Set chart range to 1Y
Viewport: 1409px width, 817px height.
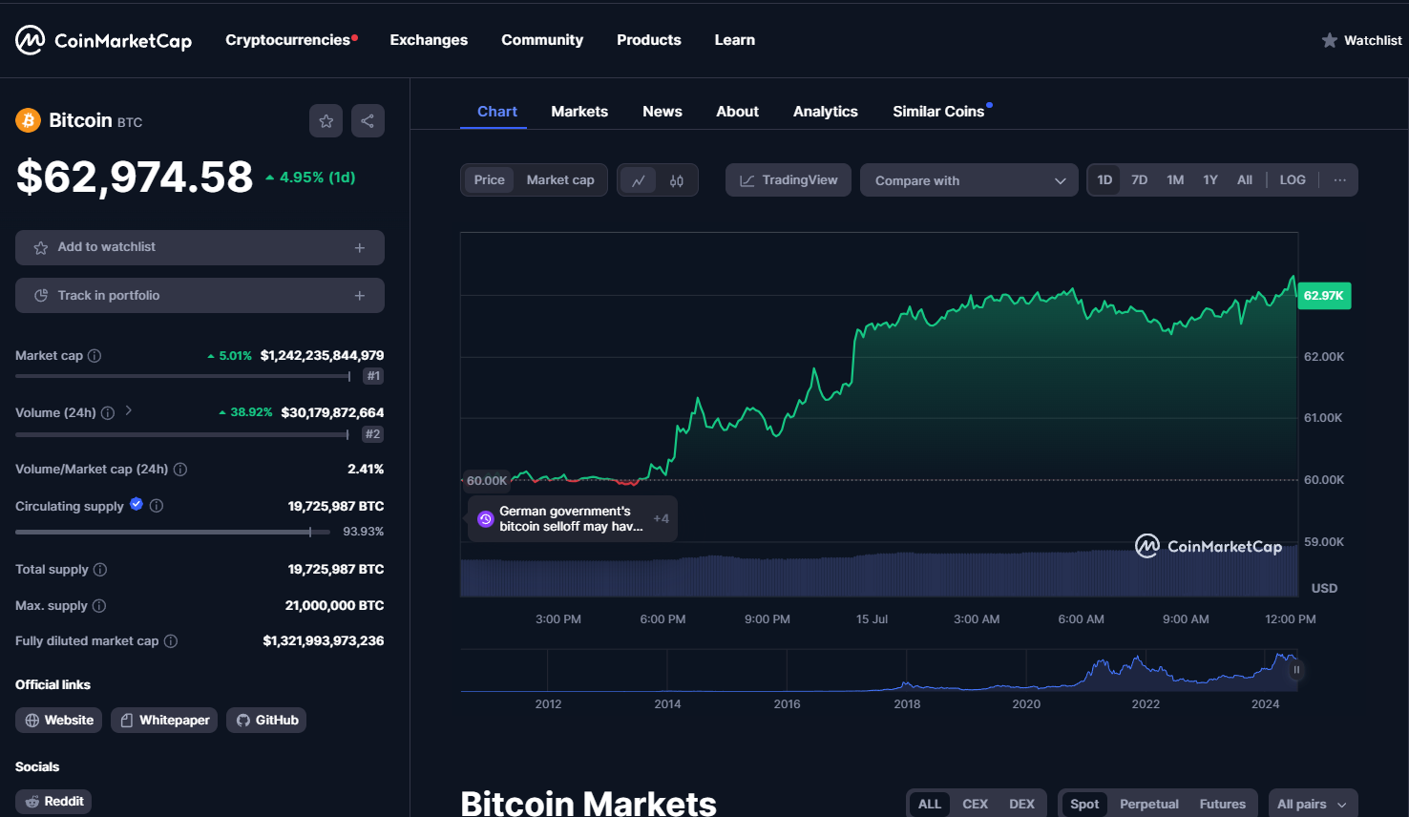(1210, 180)
